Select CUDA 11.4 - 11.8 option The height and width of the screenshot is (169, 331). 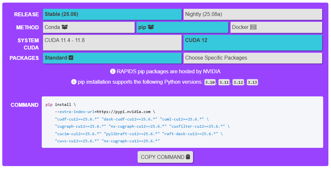coord(112,43)
